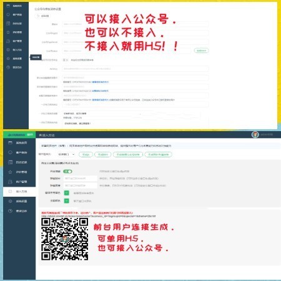
Task: Click blue link under third template ID field
Action: 101,100
